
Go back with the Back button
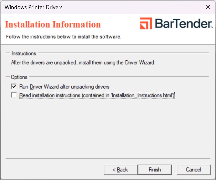pos(120,170)
